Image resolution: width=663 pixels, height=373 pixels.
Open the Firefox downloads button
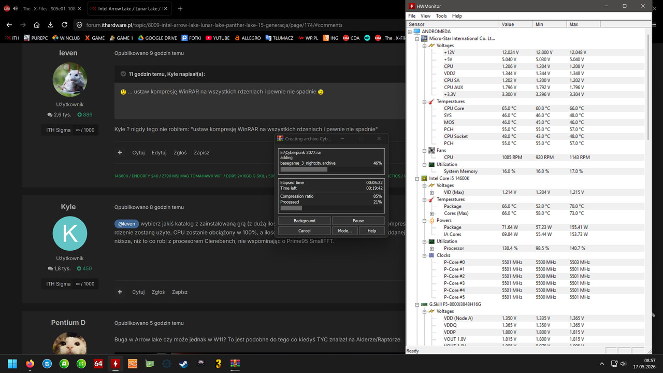[x=50, y=25]
